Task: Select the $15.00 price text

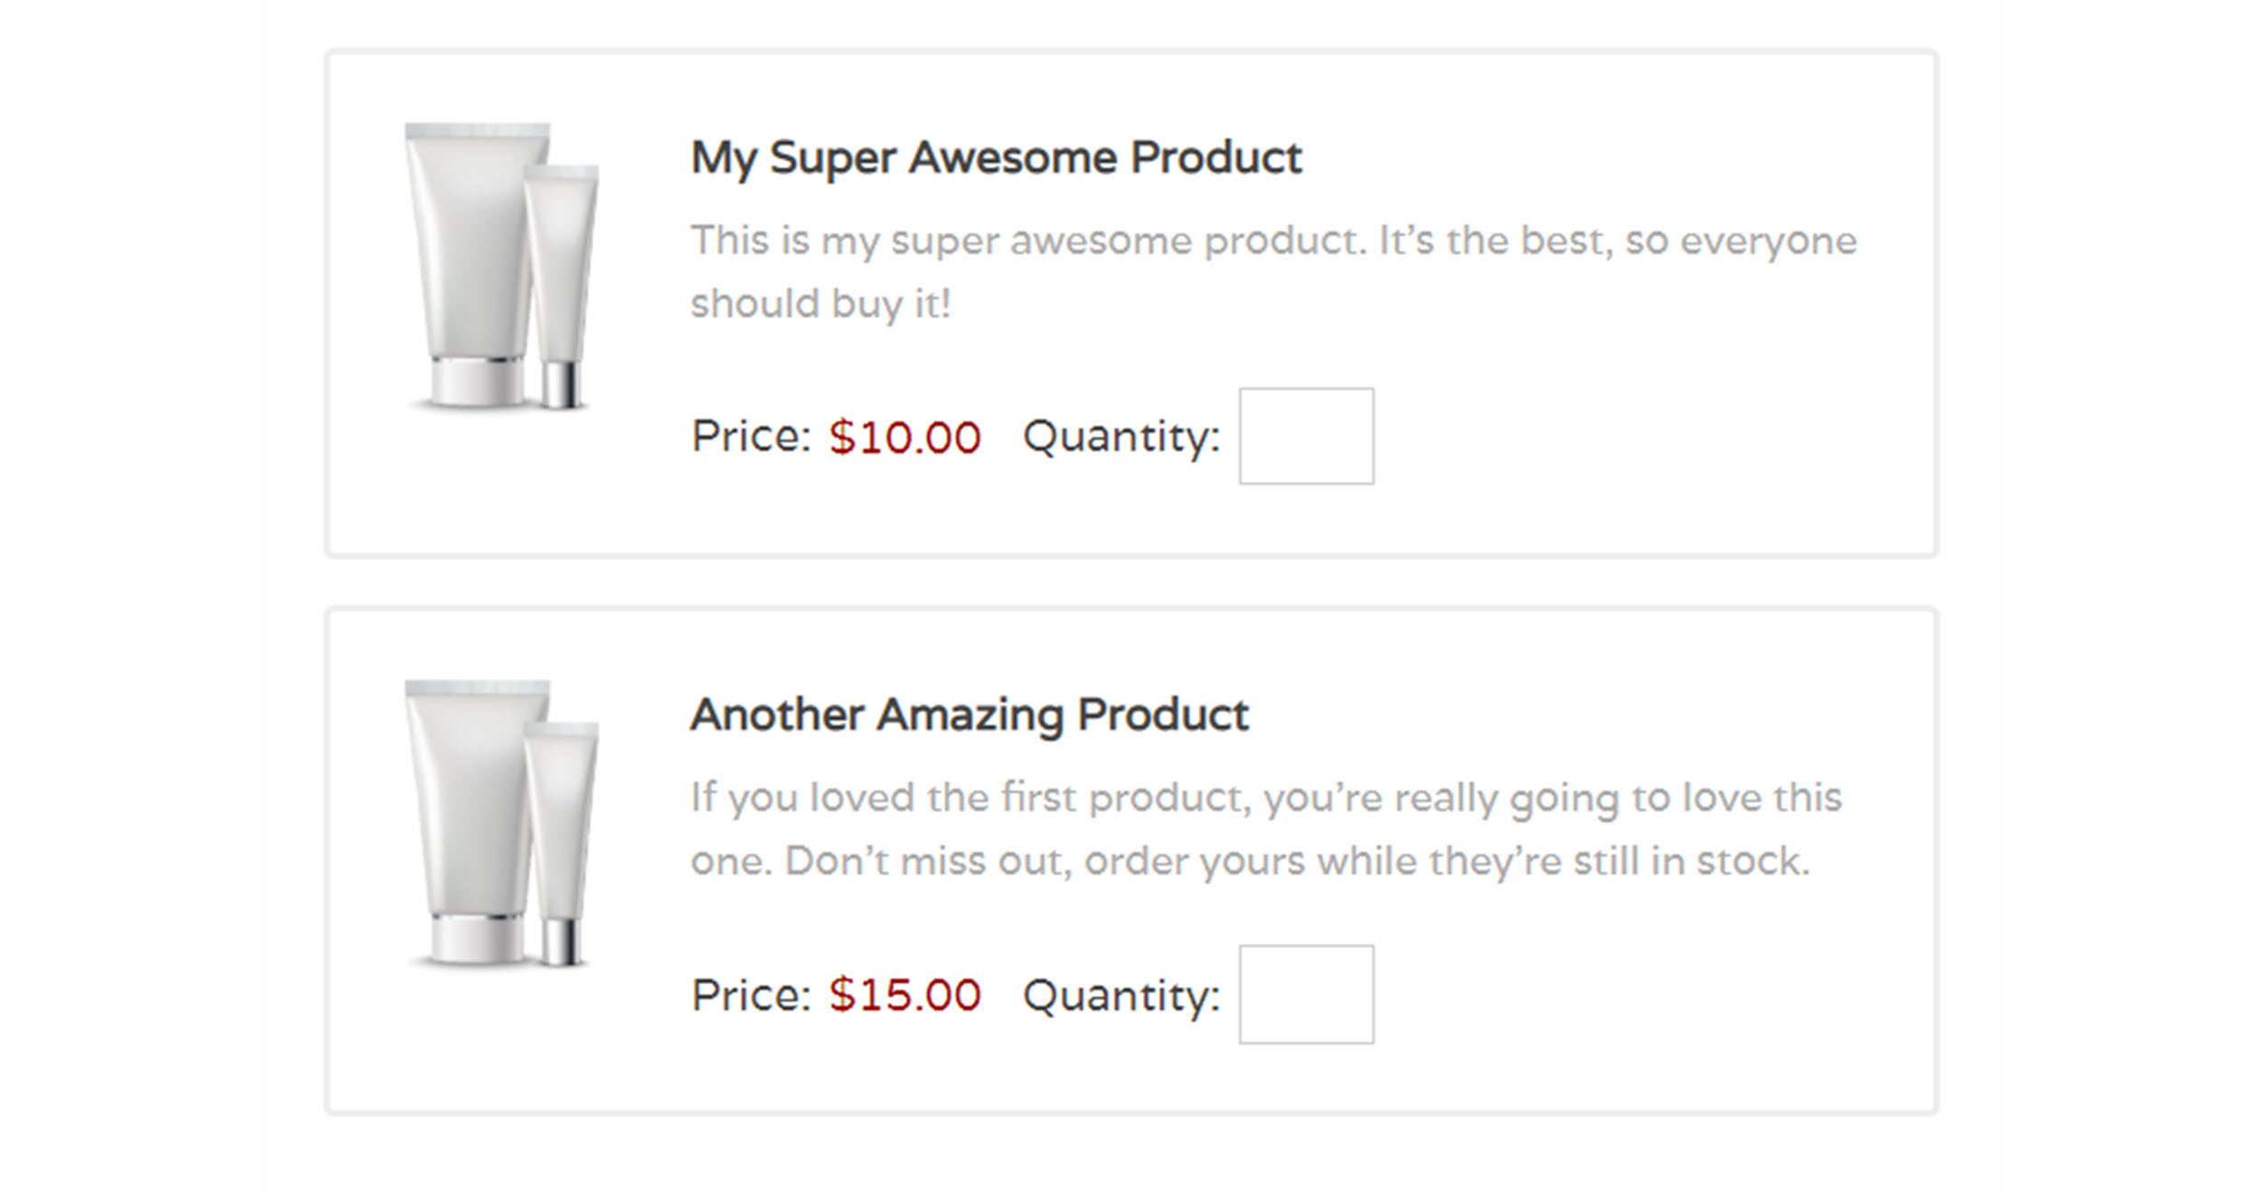Action: [x=904, y=996]
